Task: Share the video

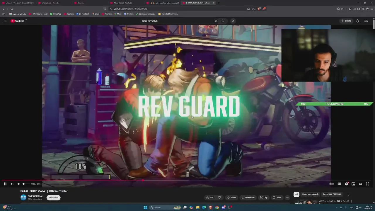Action: pos(231,198)
